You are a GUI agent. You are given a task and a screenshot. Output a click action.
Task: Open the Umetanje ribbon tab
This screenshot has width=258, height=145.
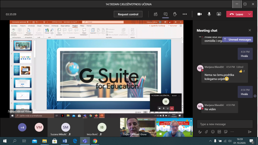point(31,26)
